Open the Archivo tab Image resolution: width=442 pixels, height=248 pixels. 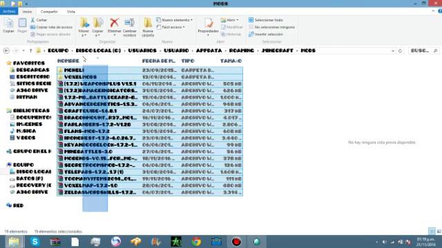(9, 12)
